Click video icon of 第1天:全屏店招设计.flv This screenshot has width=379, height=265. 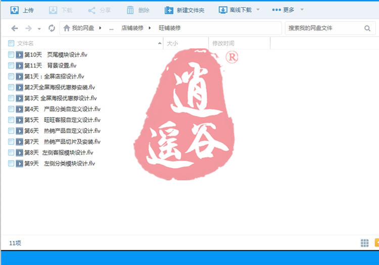(19, 77)
